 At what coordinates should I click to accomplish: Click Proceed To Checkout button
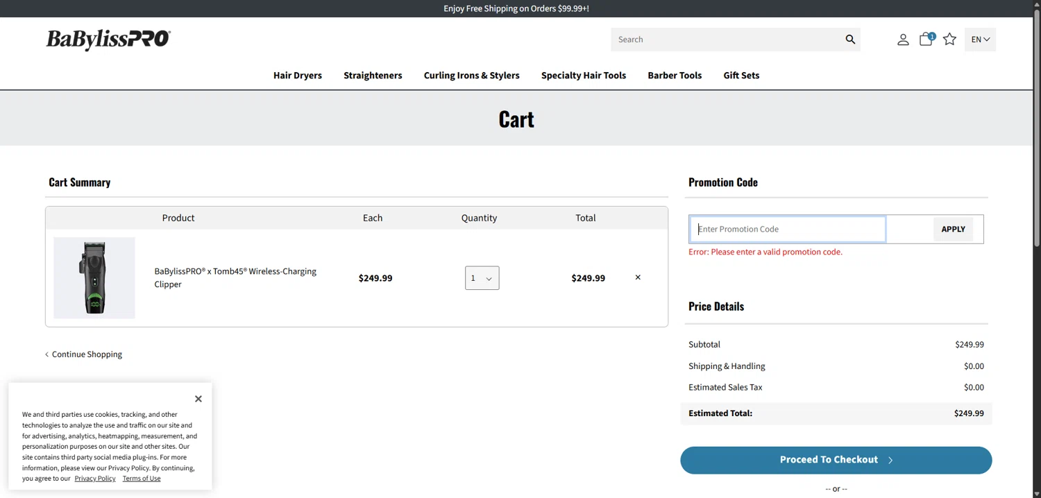(x=836, y=461)
